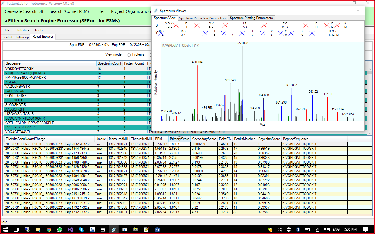Open the Generate Search DB menu
The width and height of the screenshot is (375, 234).
[x=24, y=11]
